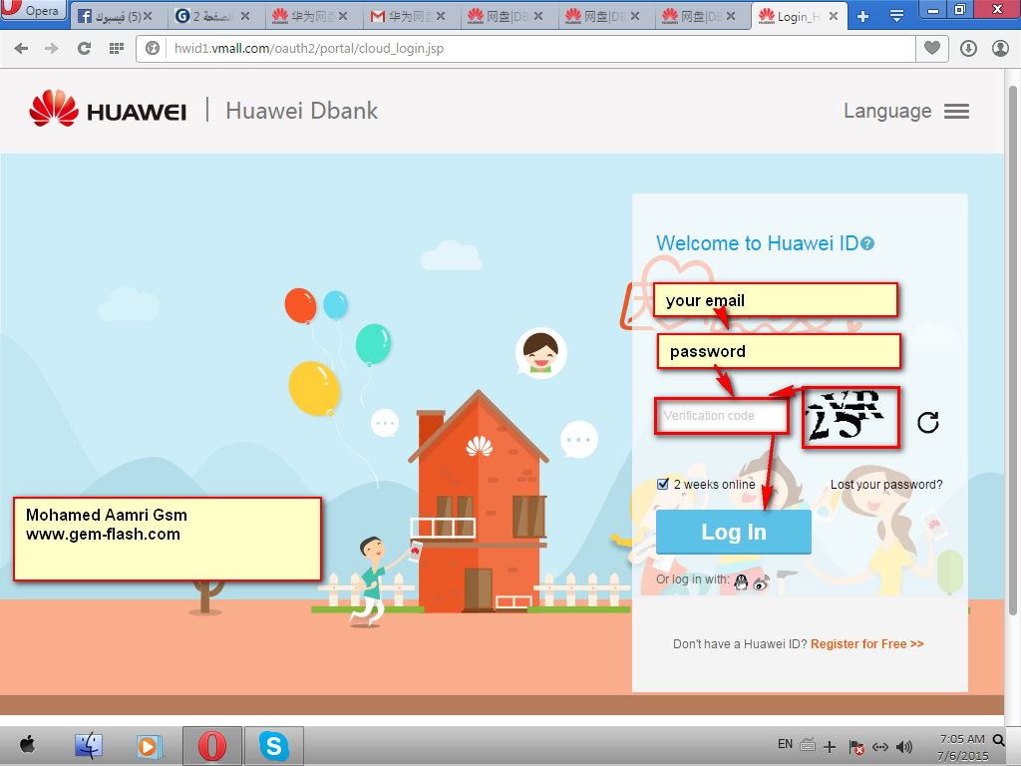Image resolution: width=1021 pixels, height=766 pixels.
Task: Open Skype from the taskbar
Action: coord(273,746)
